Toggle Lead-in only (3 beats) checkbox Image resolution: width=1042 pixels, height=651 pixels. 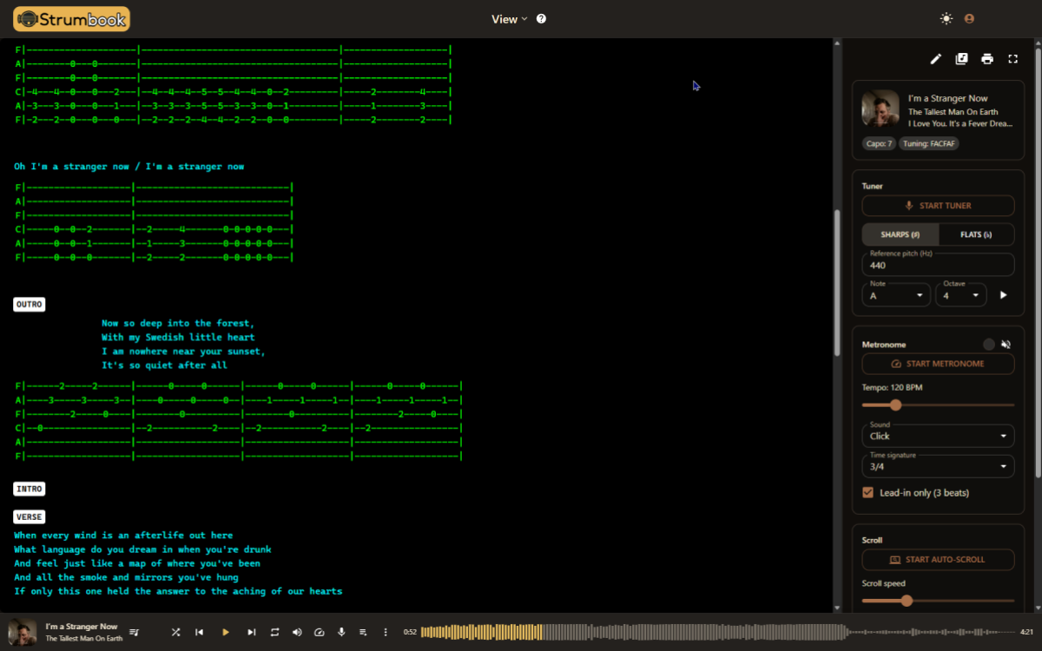[867, 493]
